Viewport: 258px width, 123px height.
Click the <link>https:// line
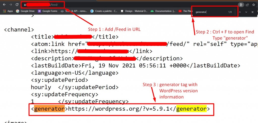point(92,51)
